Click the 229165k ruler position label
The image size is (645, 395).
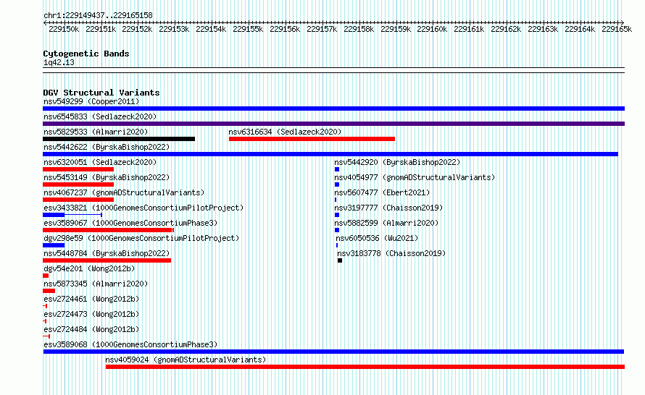(617, 29)
